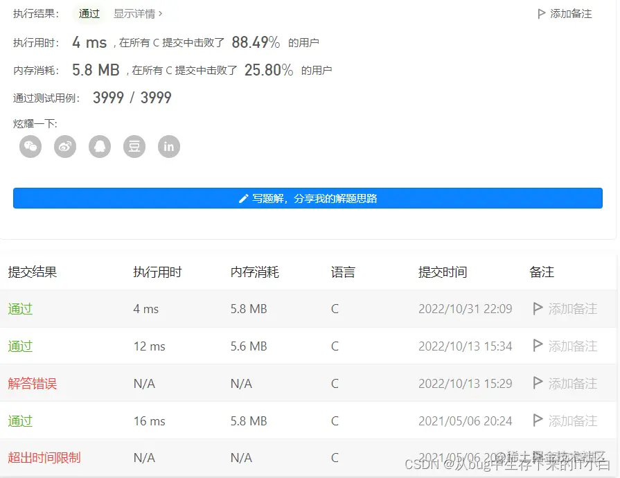Open the 超出时间限制 submission details
This screenshot has height=478, width=620.
(38, 457)
